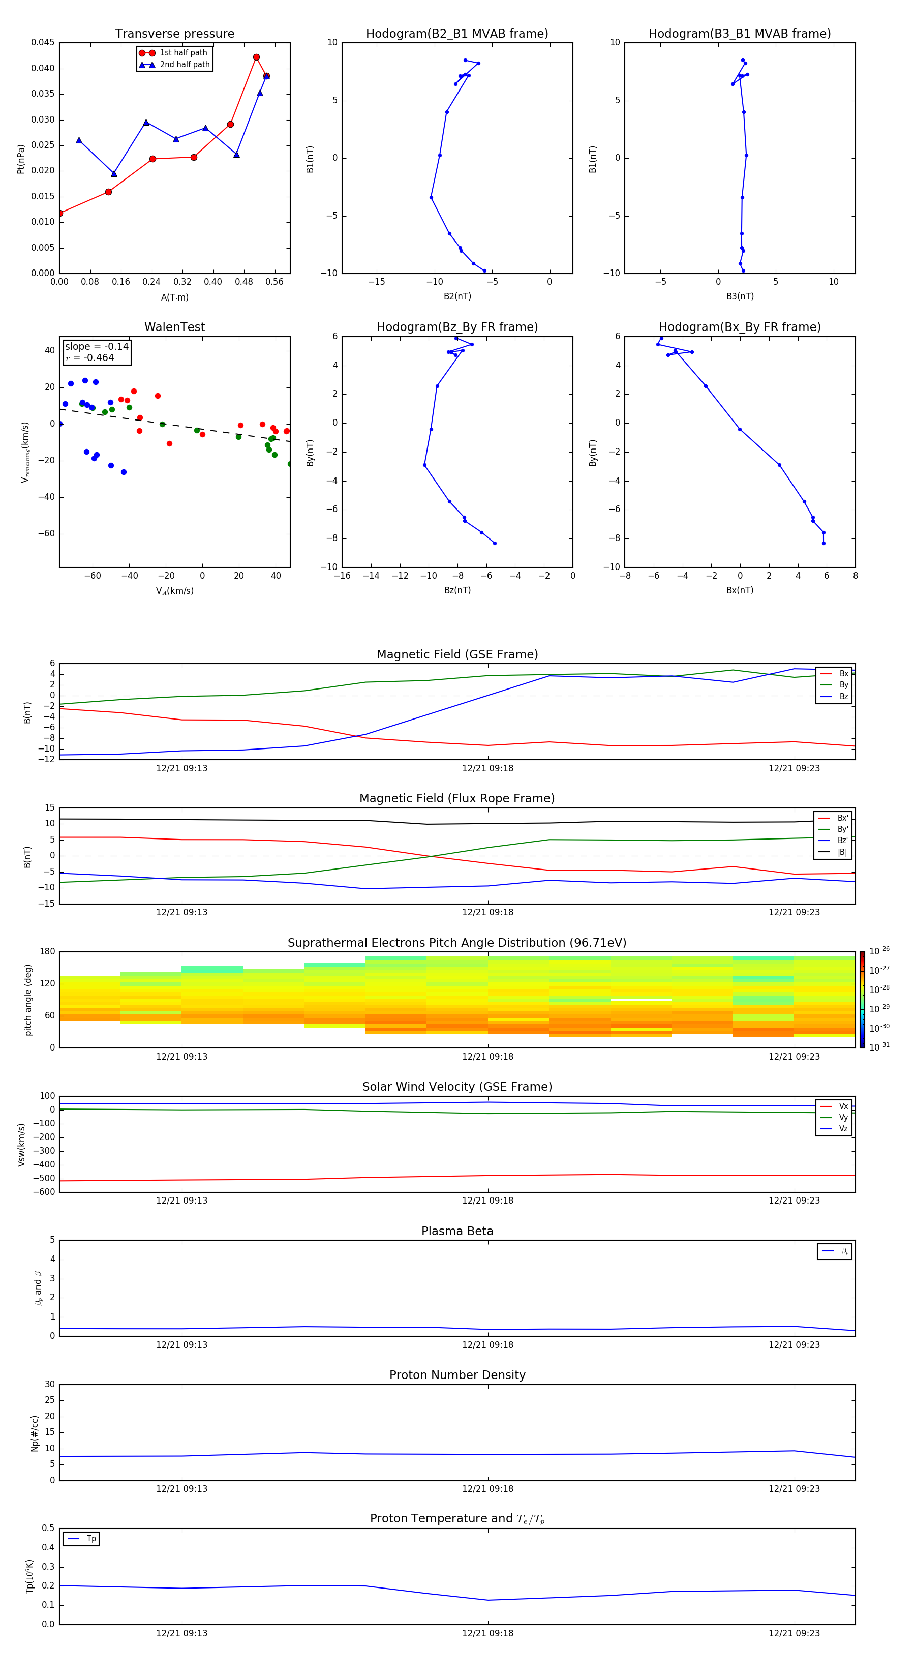Screen dimensions: 915x1678
Task: Click the "B3(nT)" x-axis label
Action: (740, 296)
